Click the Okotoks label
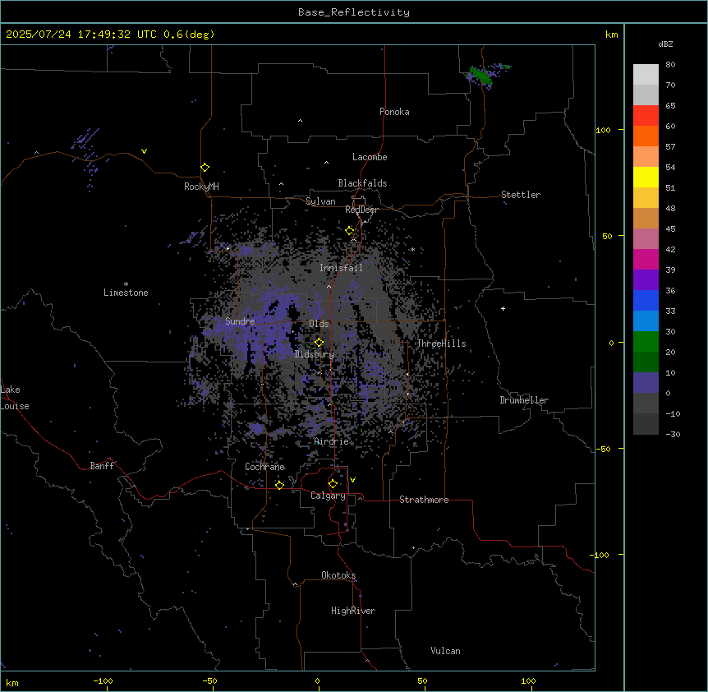 pos(338,575)
